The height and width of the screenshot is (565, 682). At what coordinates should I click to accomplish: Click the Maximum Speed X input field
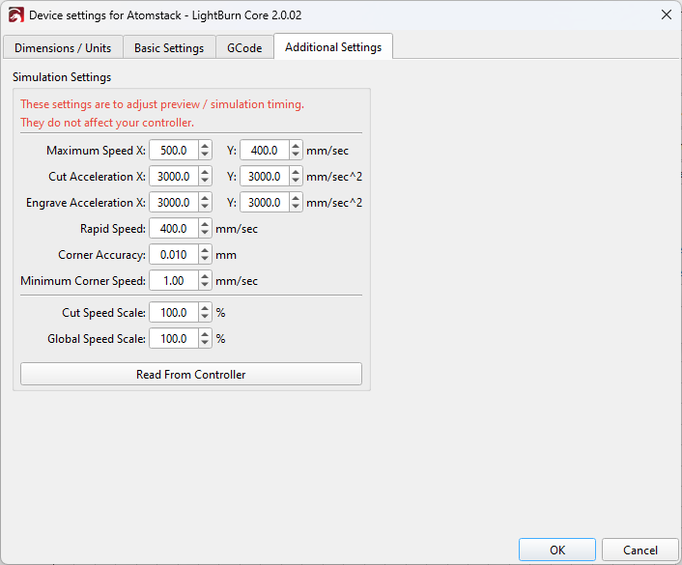pos(174,151)
